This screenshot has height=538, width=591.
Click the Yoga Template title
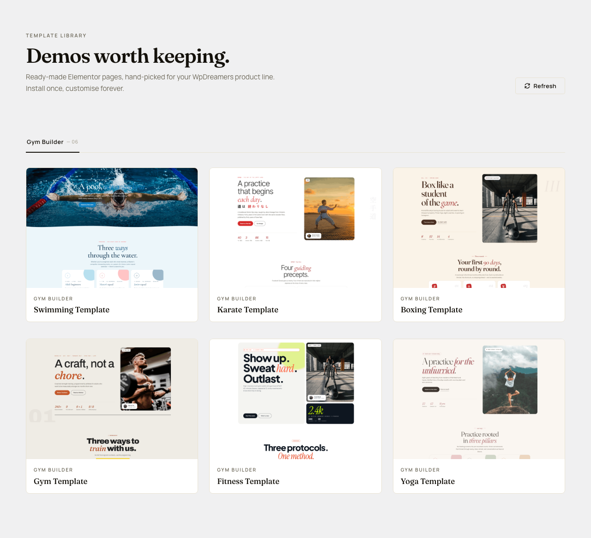pos(428,481)
